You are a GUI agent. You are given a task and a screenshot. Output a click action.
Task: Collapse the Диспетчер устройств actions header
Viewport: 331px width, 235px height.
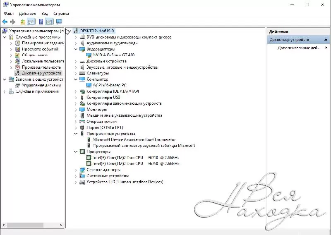click(327, 40)
